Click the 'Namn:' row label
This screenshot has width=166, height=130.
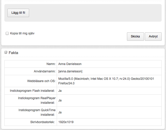[x=51, y=64]
